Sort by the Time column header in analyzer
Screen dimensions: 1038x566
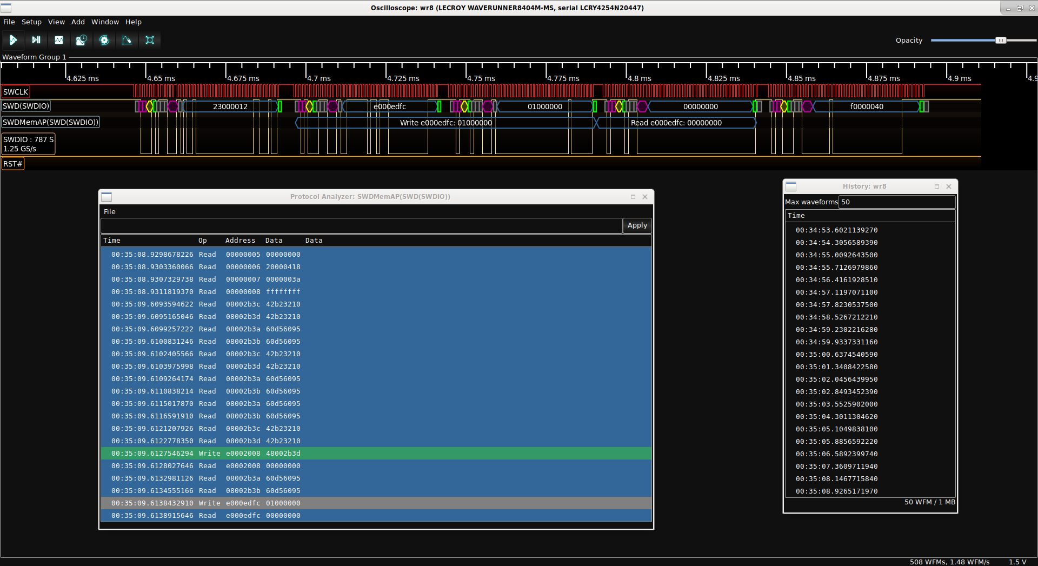[x=112, y=241]
